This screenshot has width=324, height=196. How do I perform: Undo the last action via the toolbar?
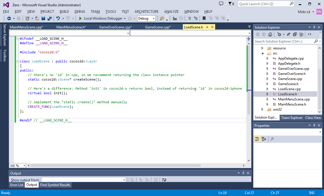click(58, 18)
